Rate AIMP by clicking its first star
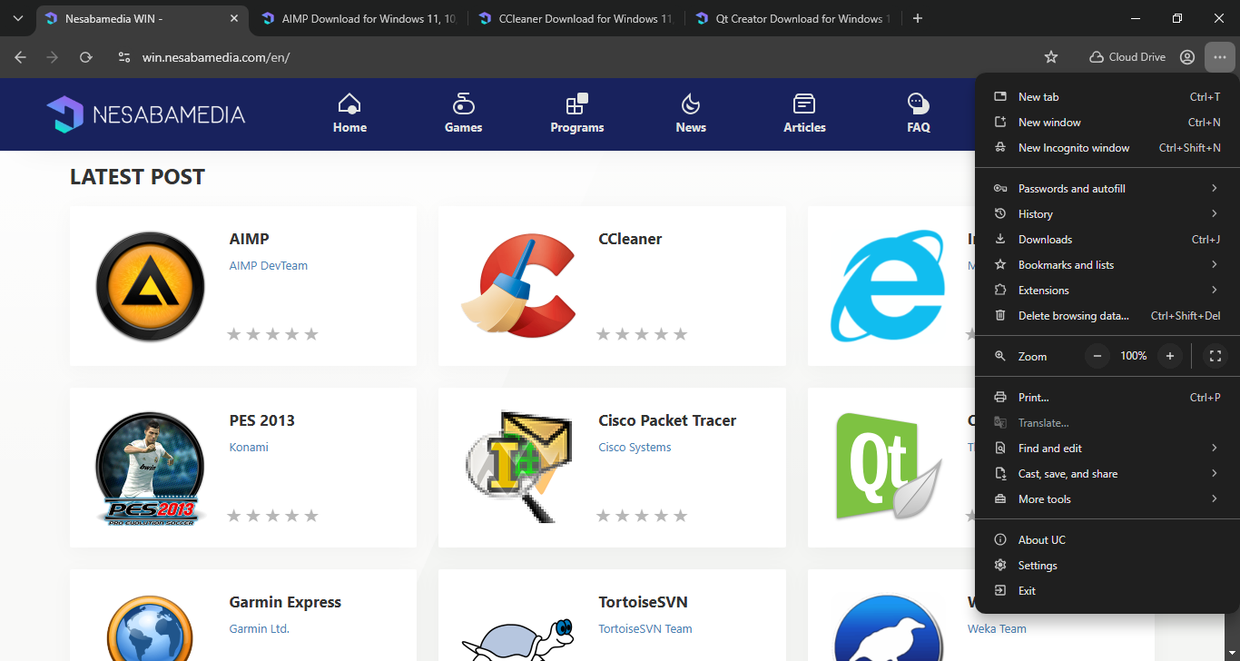Viewport: 1240px width, 661px height. (234, 334)
